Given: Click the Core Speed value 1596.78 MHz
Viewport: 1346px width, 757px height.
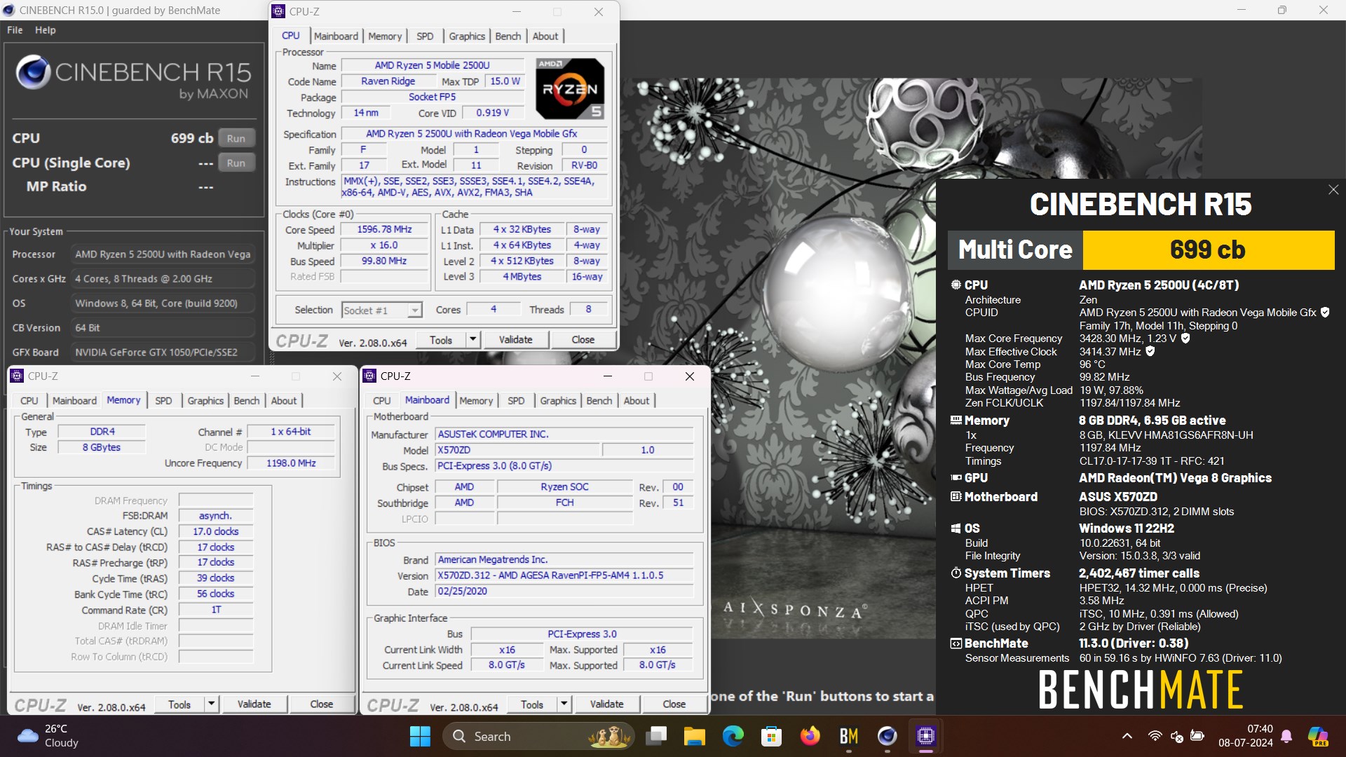Looking at the screenshot, I should click(384, 230).
